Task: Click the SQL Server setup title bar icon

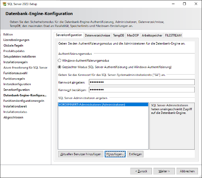Action: coord(4,4)
